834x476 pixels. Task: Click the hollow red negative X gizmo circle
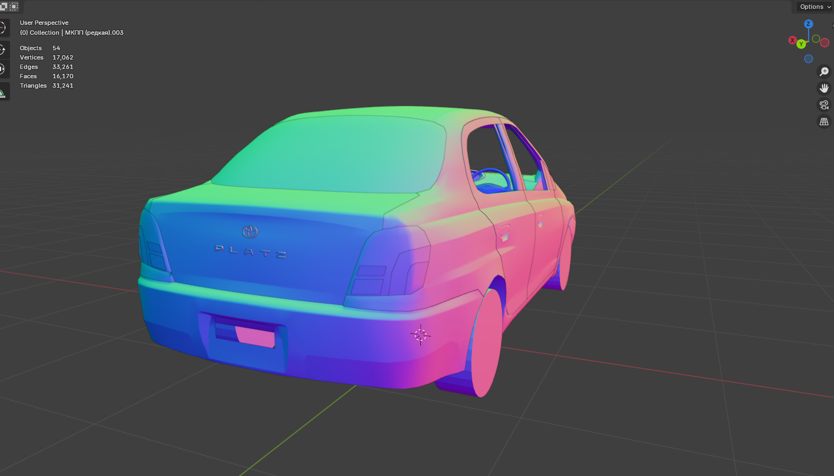825,42
